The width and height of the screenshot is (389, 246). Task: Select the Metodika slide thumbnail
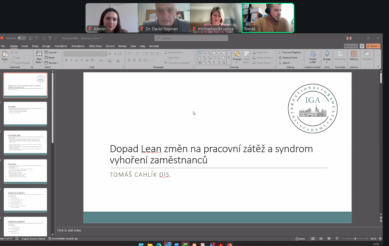25,171
